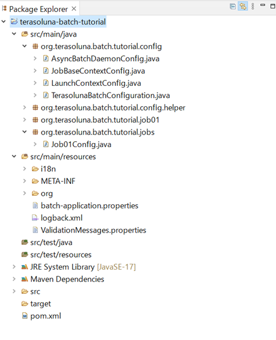Select org.terasoluna.batch.tutorial.config.helper package

[113, 108]
